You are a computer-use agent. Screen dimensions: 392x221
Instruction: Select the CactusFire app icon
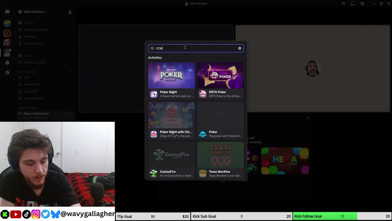point(154,173)
